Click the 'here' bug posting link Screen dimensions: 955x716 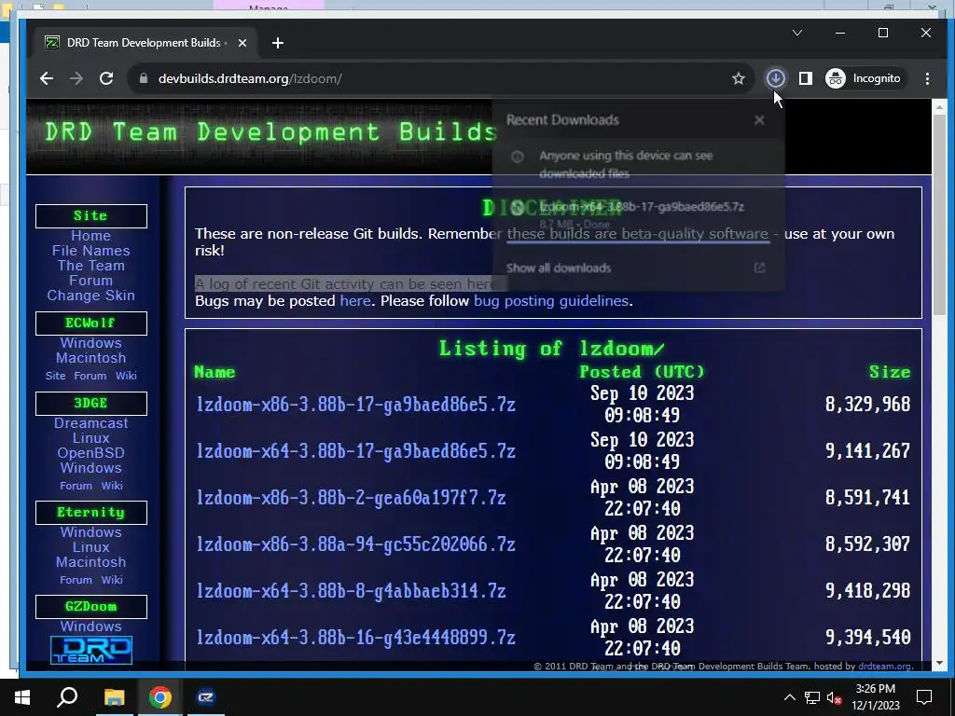355,301
